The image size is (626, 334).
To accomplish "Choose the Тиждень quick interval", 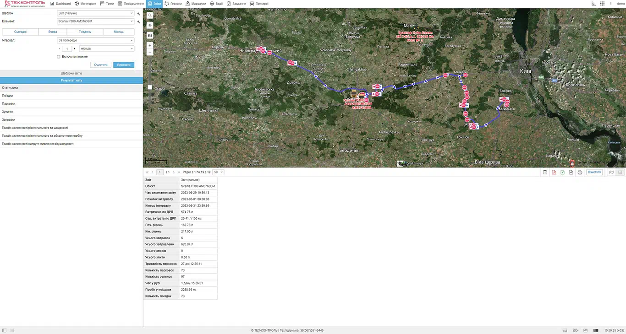I will pos(85,32).
